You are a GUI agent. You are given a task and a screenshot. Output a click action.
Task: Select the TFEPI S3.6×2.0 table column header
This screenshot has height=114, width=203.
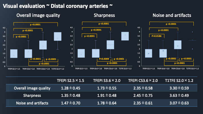tap(106, 81)
